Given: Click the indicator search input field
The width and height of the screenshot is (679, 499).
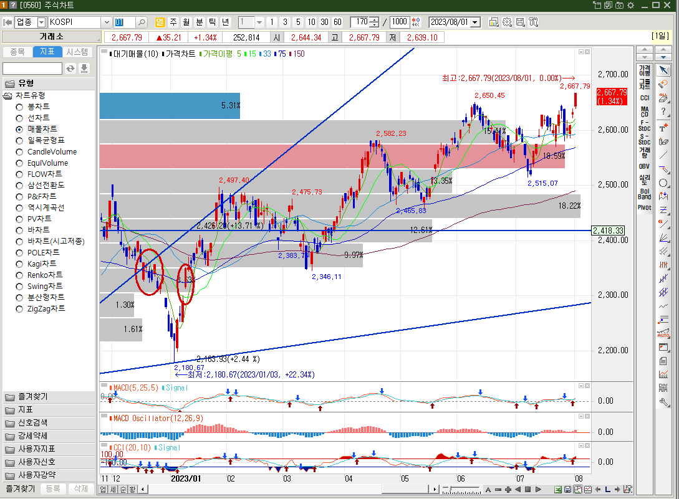Looking at the screenshot, I should click(32, 69).
